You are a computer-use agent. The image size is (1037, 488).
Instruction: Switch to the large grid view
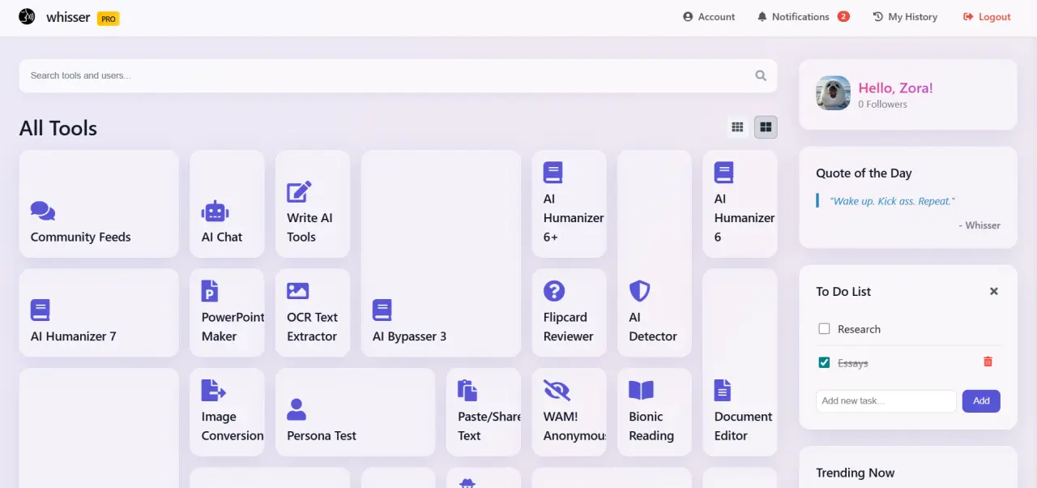pos(766,127)
